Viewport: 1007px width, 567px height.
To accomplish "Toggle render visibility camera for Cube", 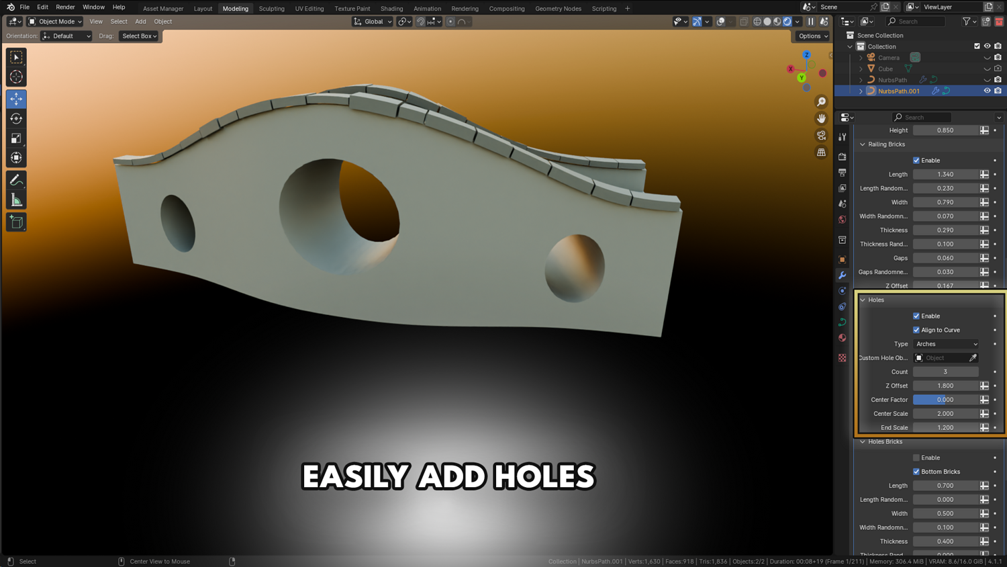I will (998, 69).
